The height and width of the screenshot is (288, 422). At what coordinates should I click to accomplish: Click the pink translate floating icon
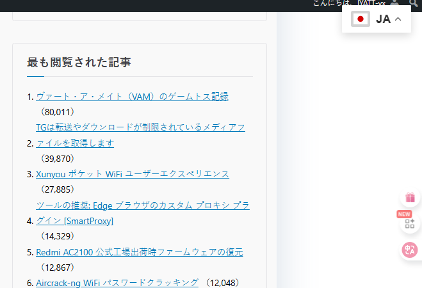(410, 250)
